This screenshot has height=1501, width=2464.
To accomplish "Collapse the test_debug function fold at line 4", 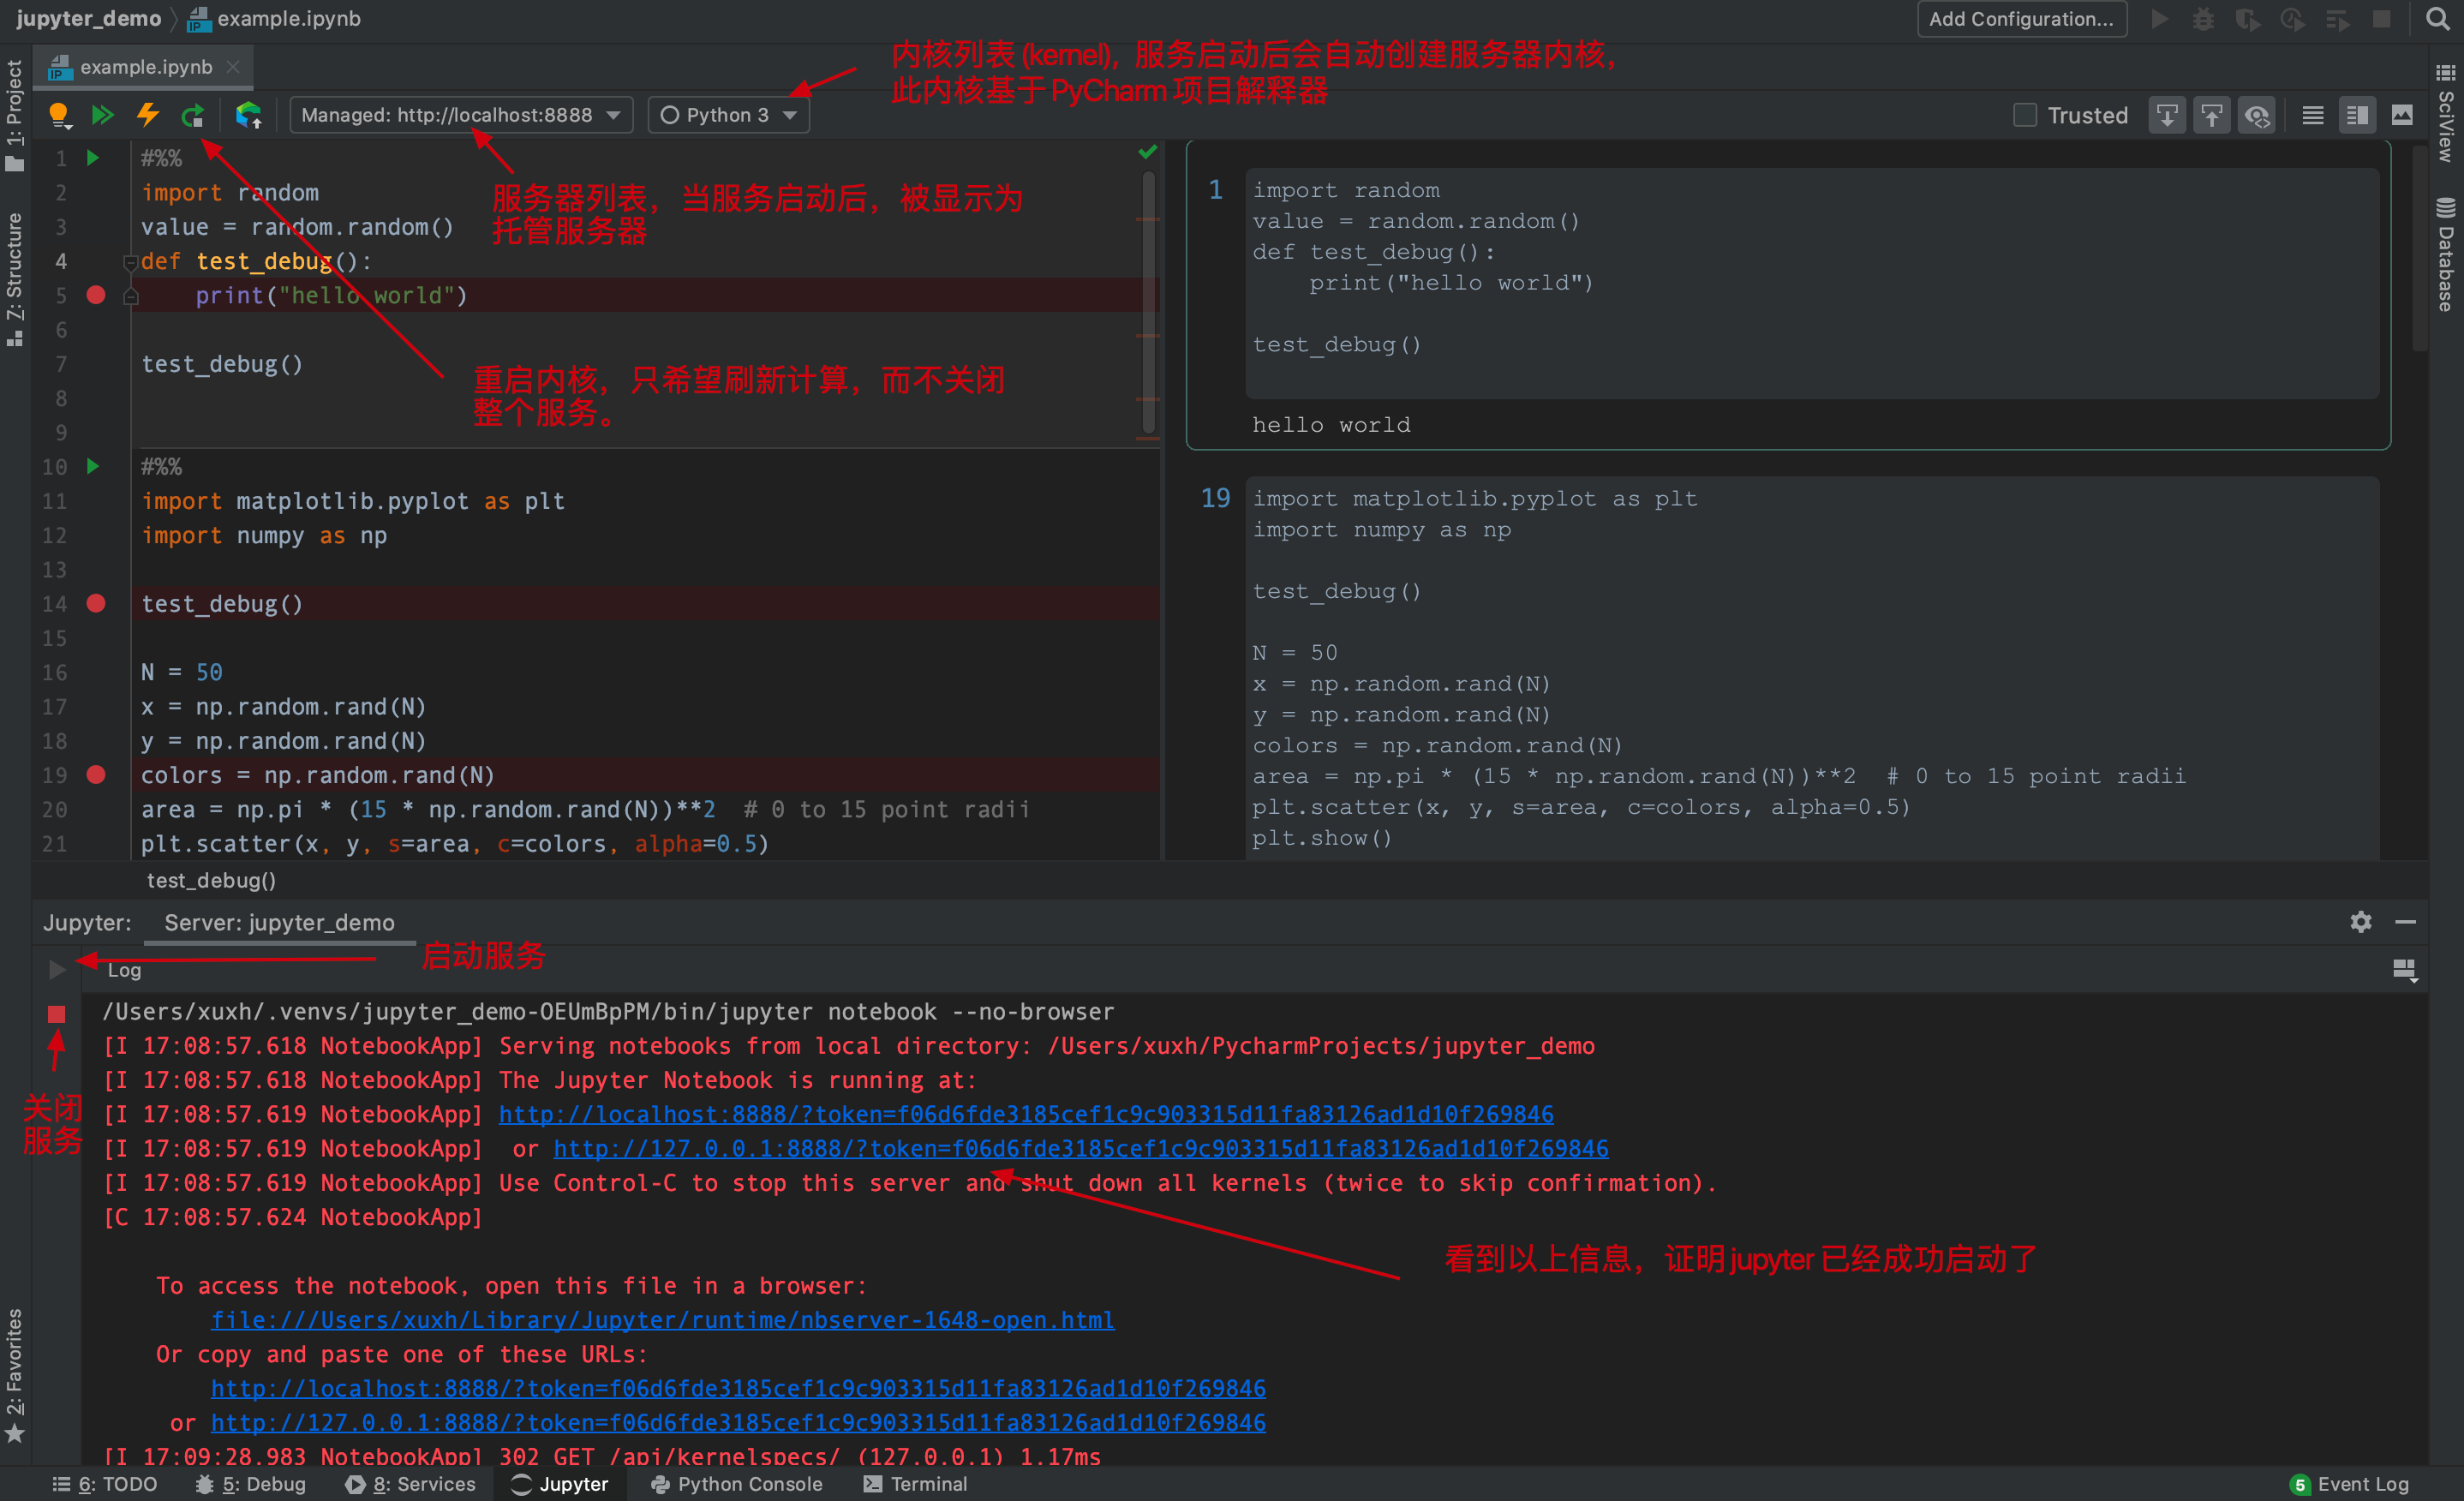I will click(130, 262).
